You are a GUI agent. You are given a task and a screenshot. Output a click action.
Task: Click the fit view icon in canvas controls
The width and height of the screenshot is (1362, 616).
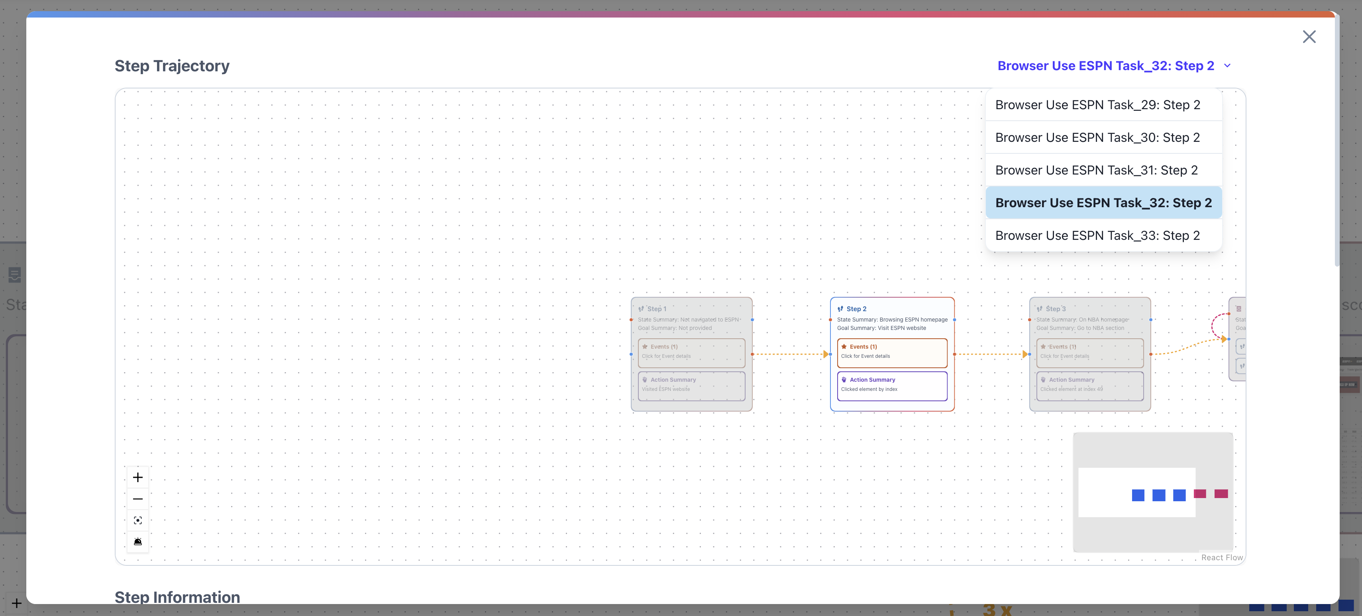[x=137, y=520]
